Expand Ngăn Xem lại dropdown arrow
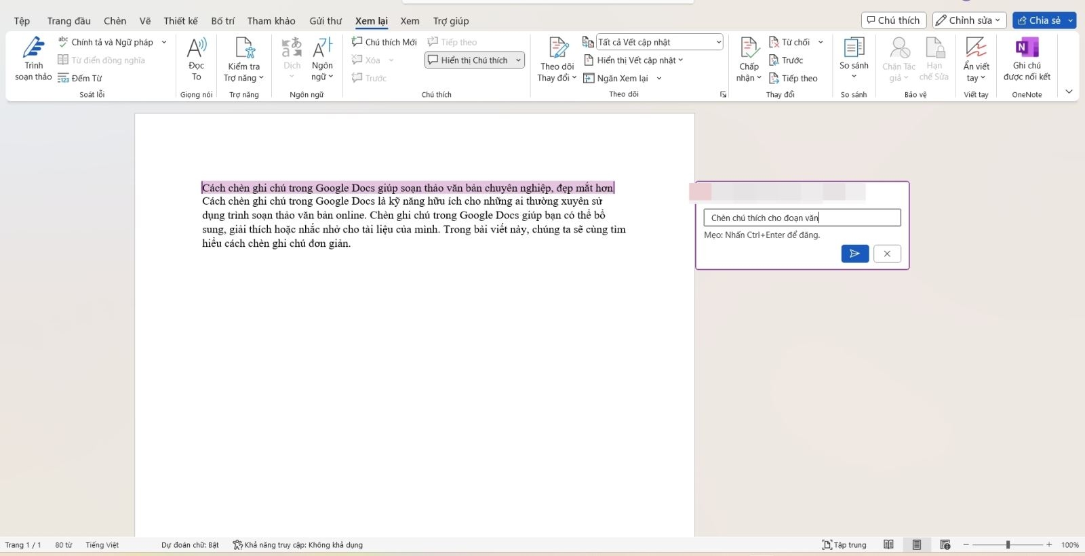This screenshot has width=1085, height=556. tap(659, 78)
